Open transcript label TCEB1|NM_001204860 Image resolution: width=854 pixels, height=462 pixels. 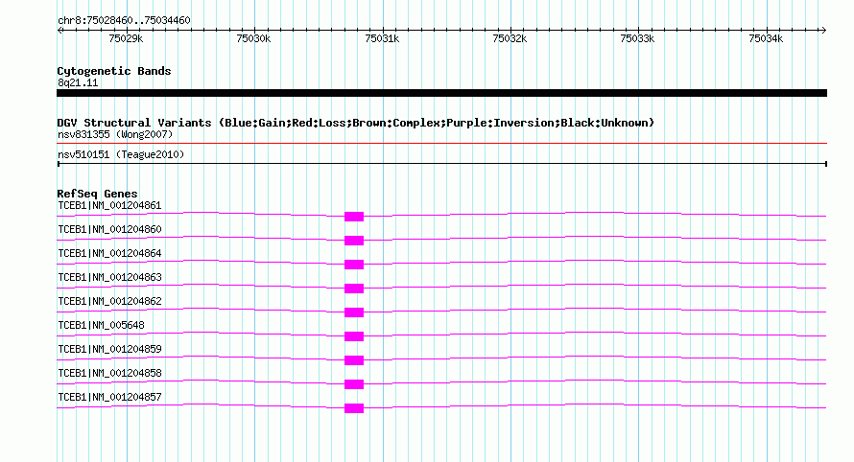(x=109, y=230)
